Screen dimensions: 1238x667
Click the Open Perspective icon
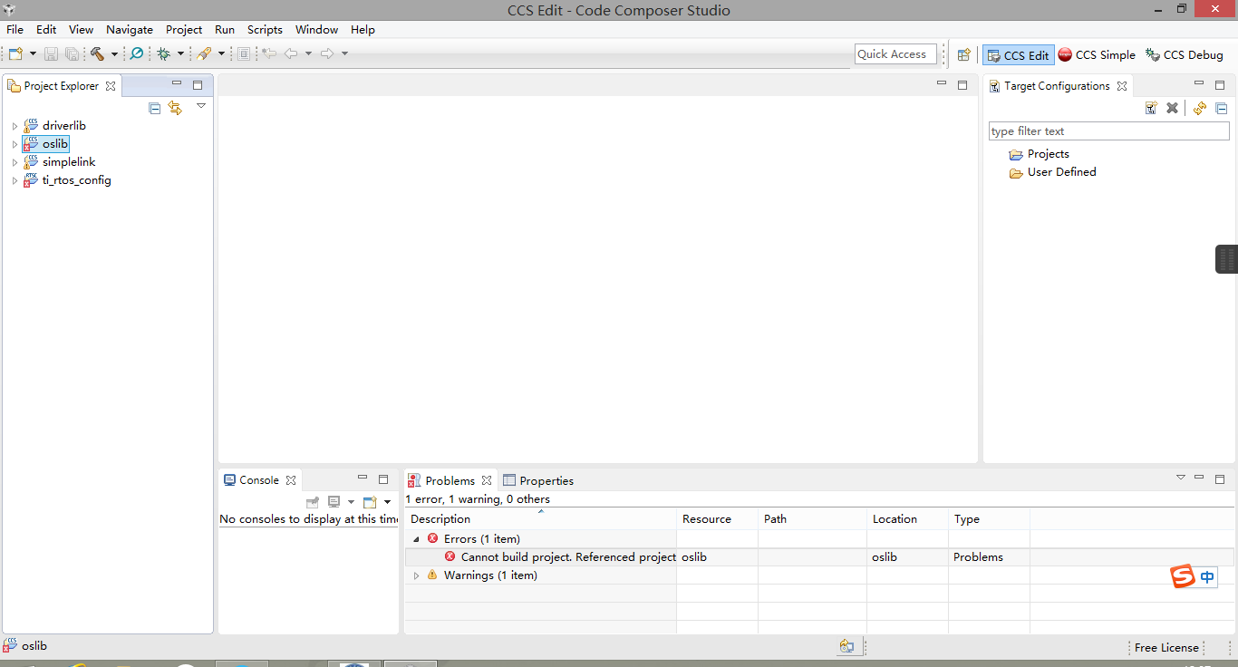coord(964,55)
